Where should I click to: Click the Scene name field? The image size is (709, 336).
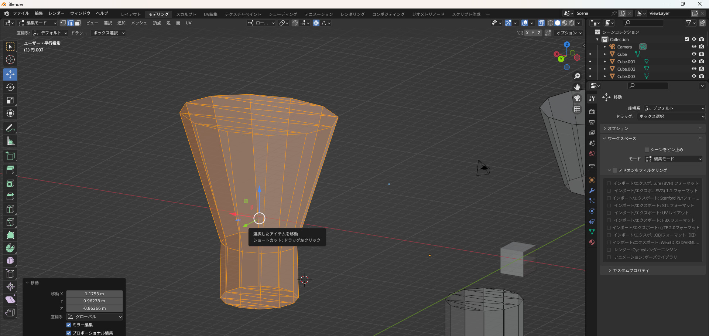tap(593, 13)
